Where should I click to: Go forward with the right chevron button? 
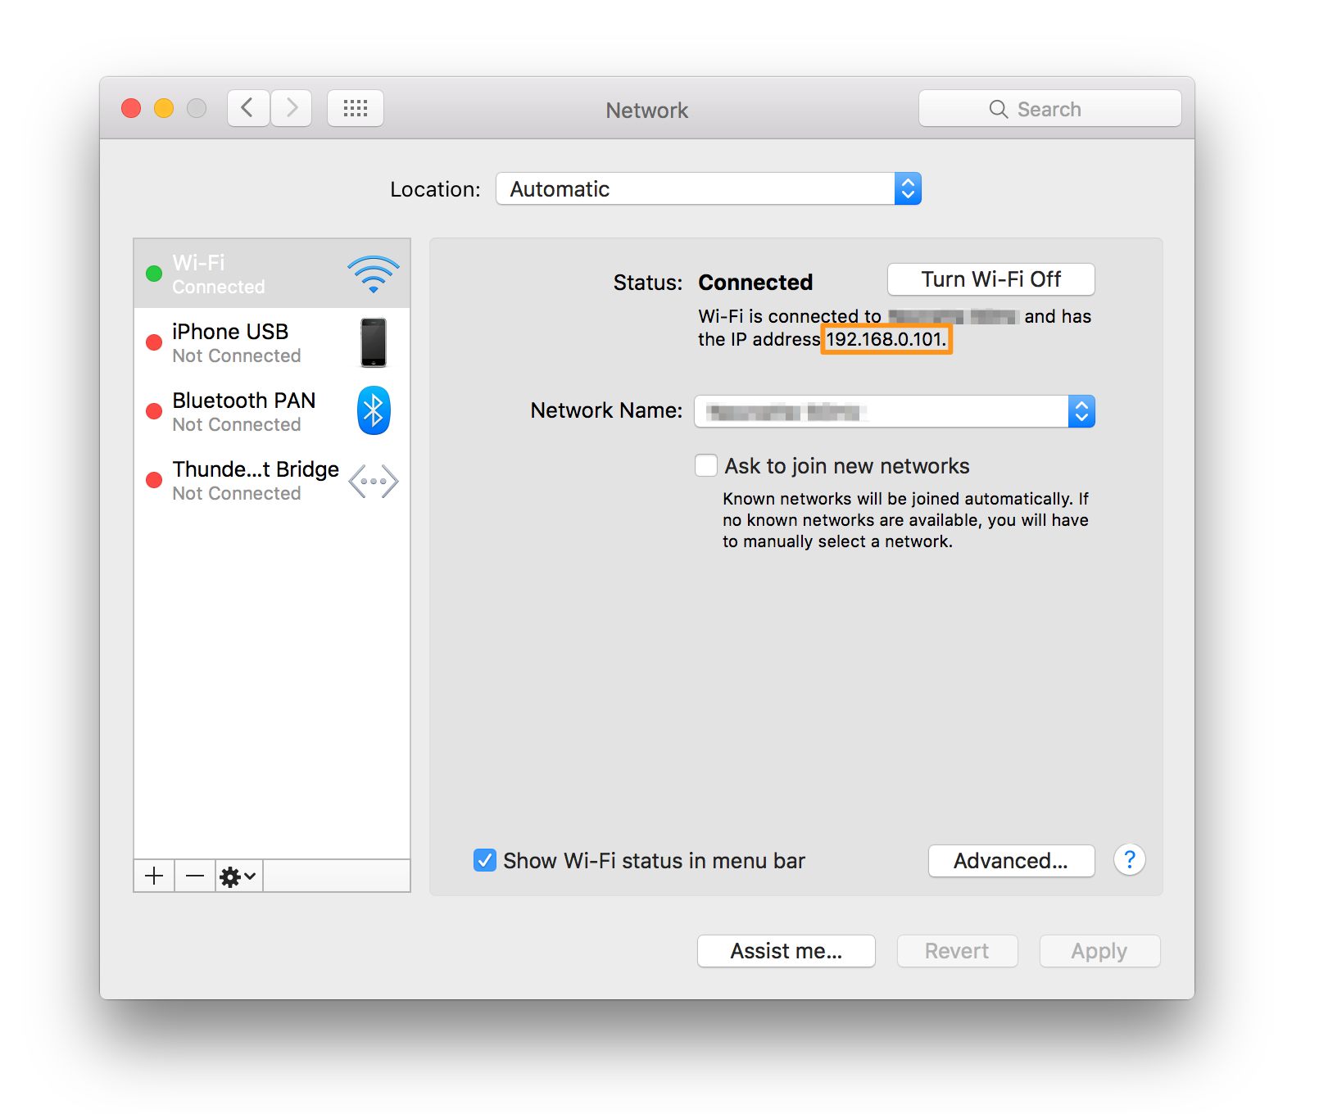291,108
